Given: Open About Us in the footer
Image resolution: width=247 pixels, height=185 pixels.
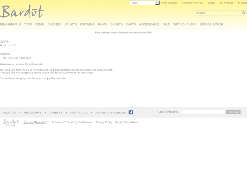Looking at the screenshot, I should click(9, 113).
